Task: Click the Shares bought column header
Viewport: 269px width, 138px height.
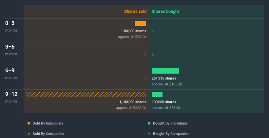Action: tap(165, 11)
